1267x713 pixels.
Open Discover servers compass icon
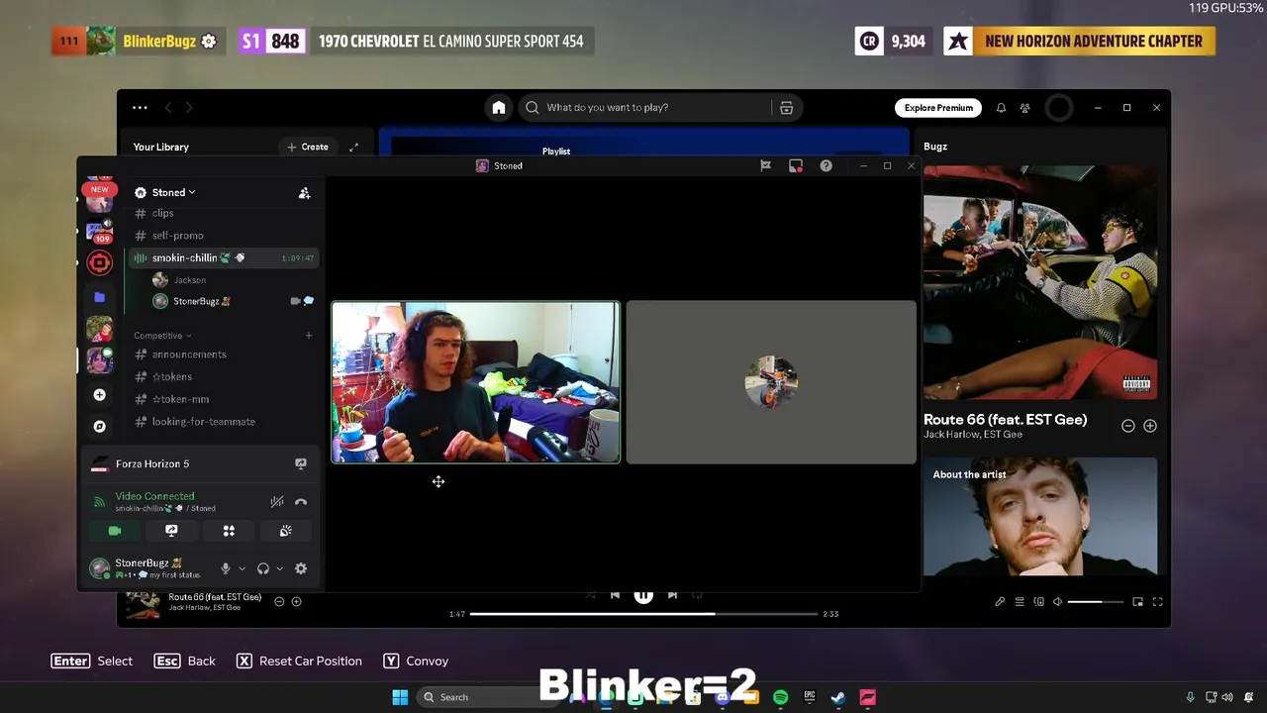(99, 427)
